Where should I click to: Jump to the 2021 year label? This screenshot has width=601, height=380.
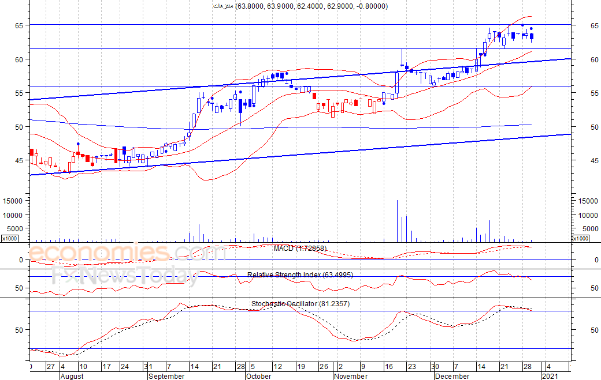coord(550,376)
